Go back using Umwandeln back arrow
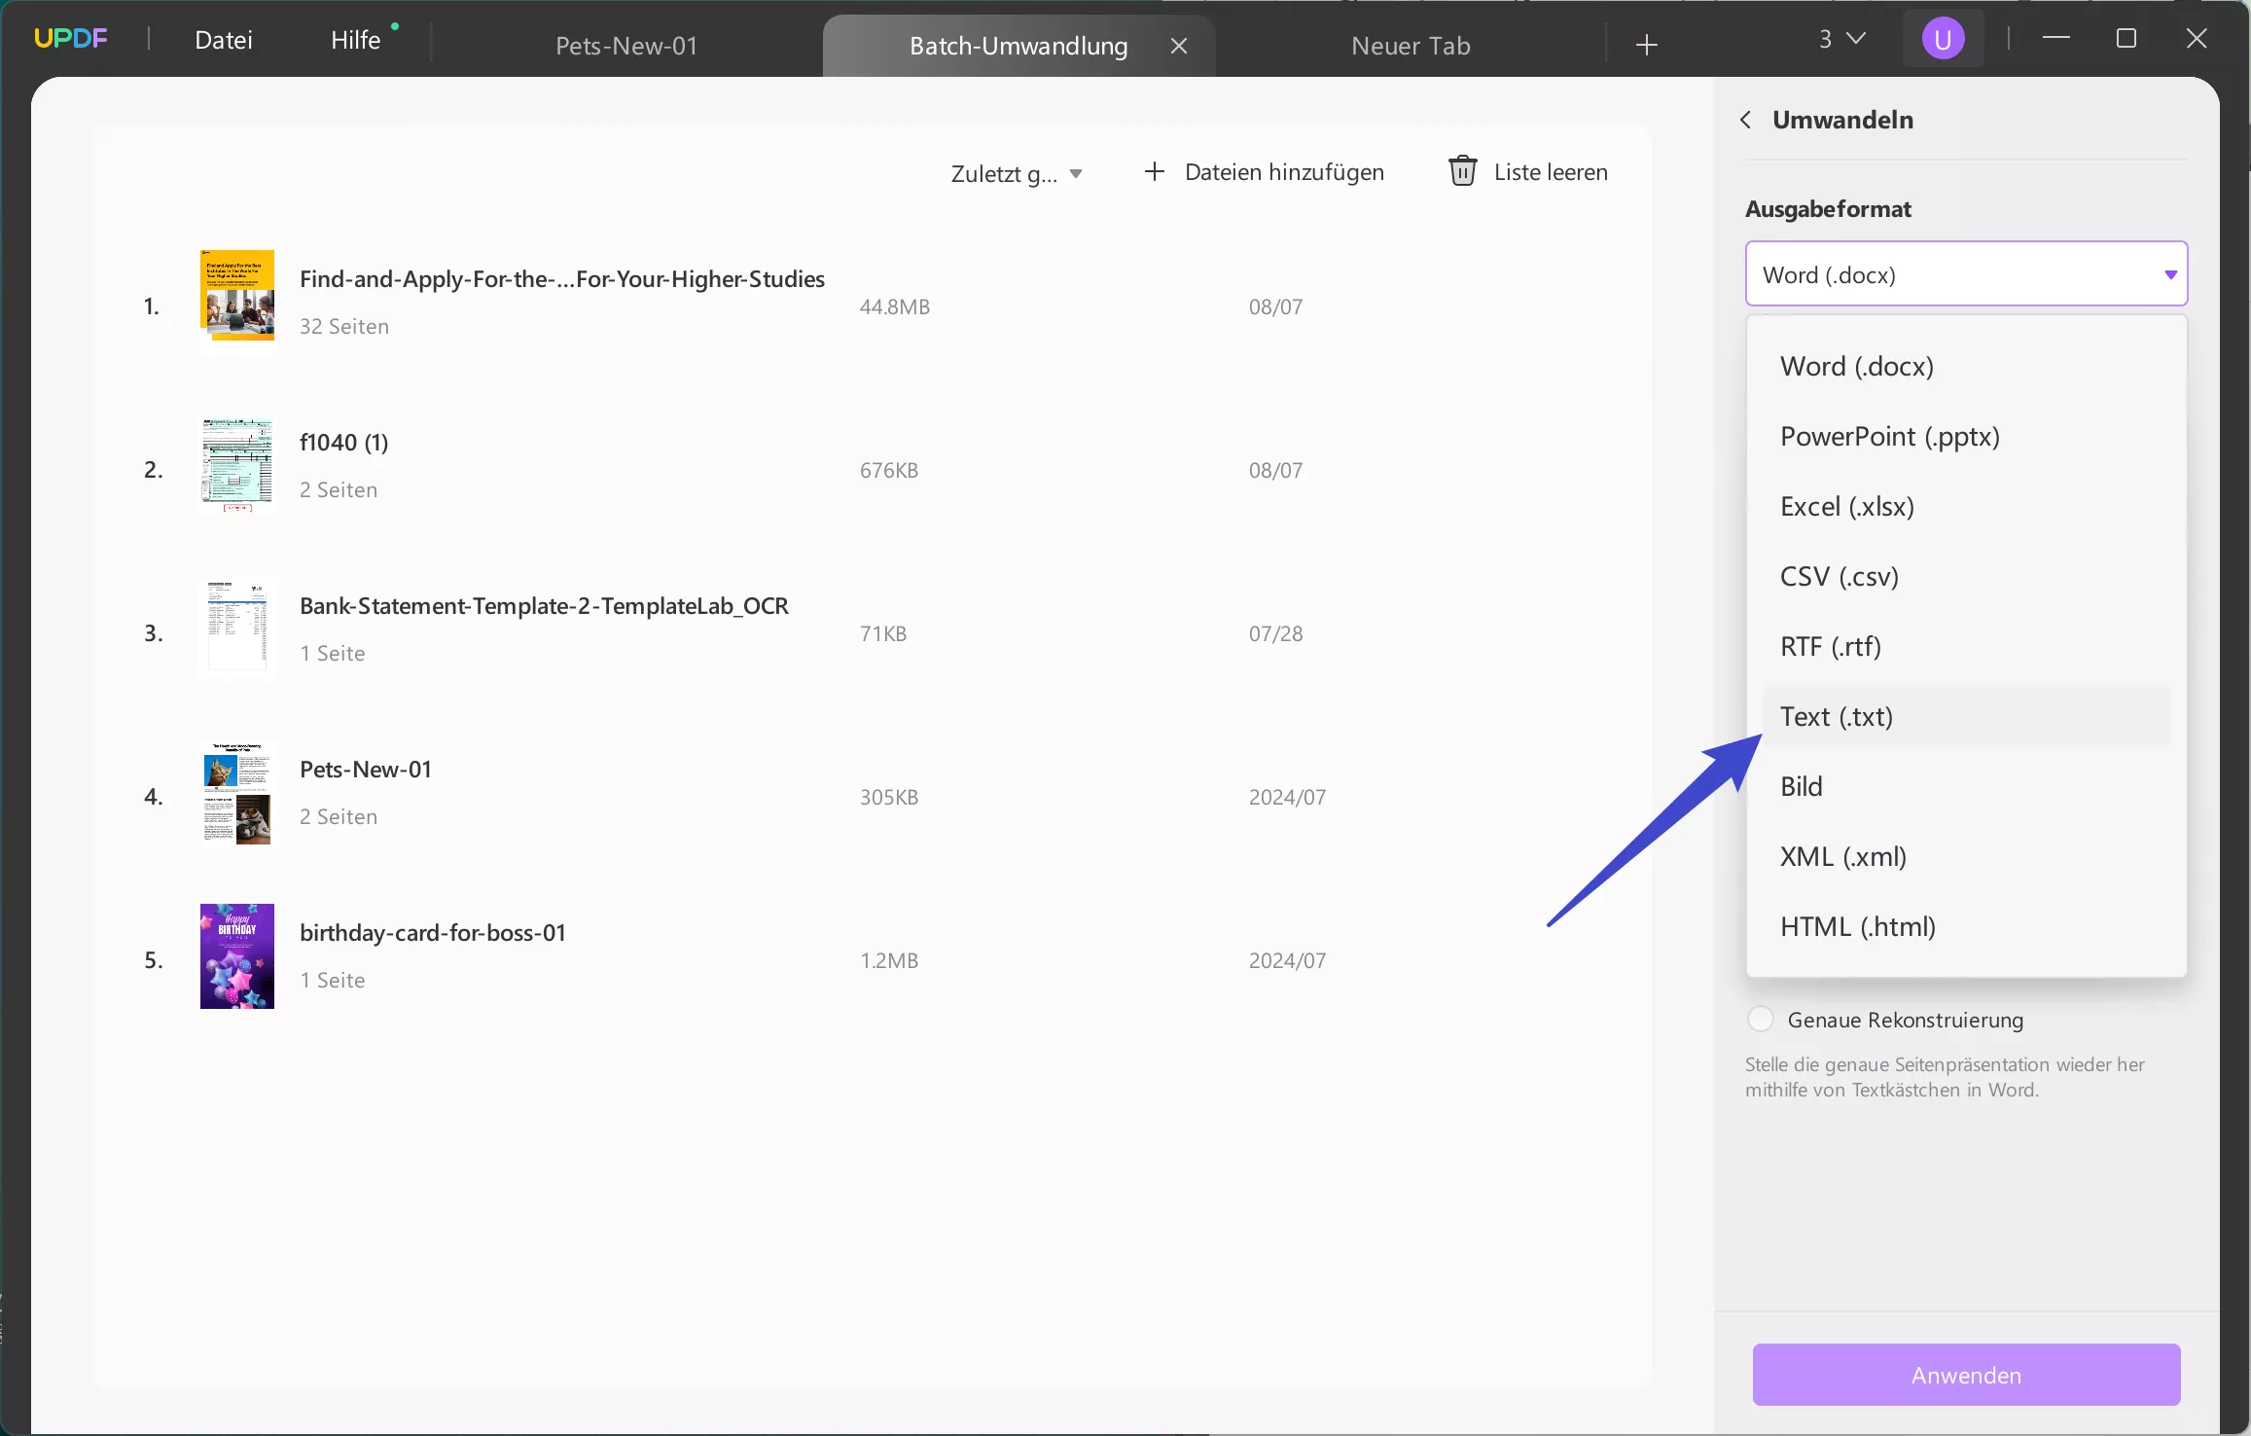This screenshot has height=1436, width=2251. 1746,120
